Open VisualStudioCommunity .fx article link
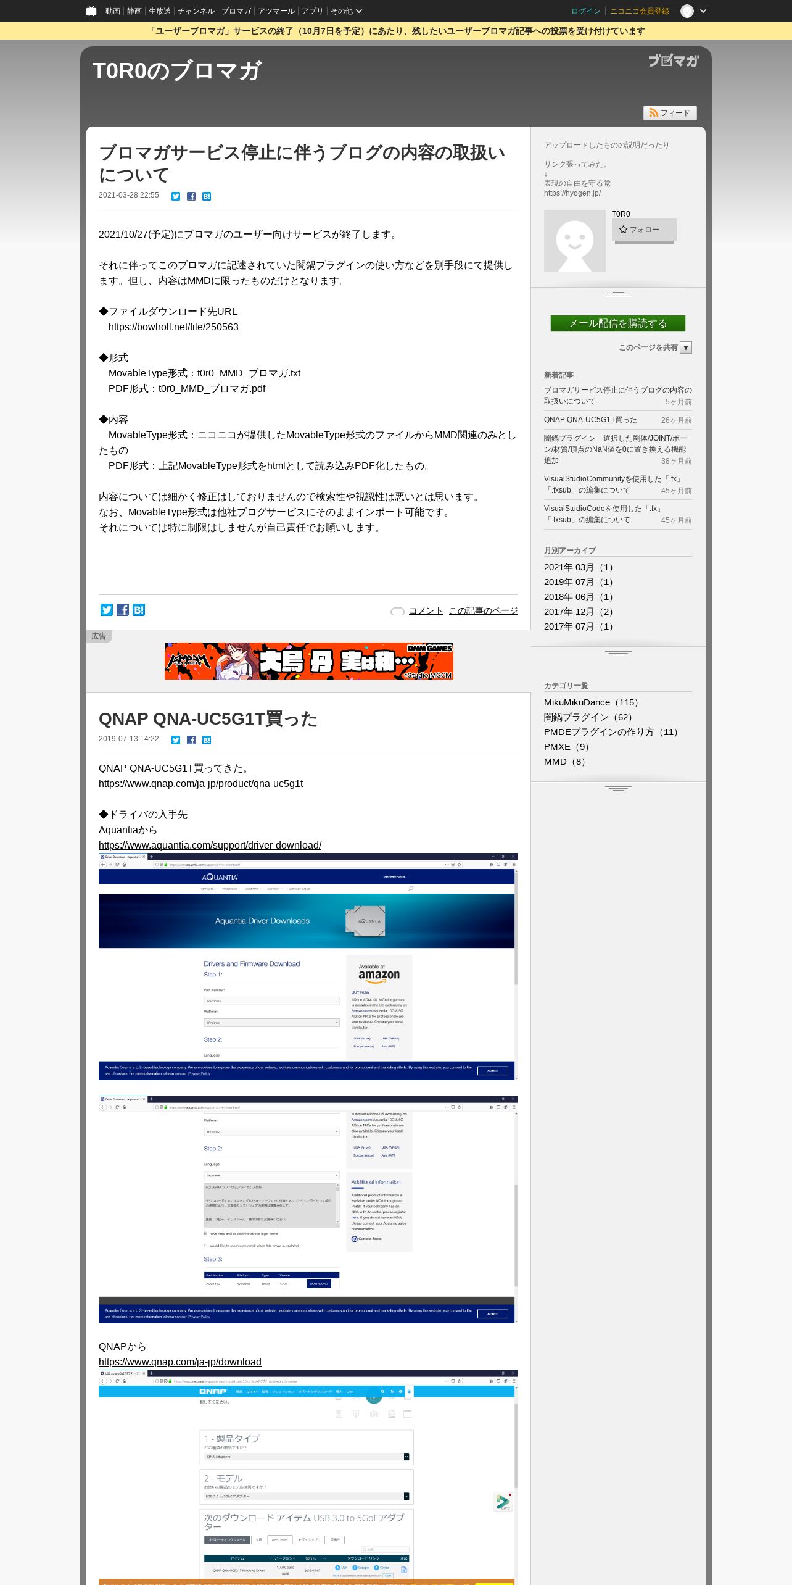This screenshot has width=792, height=1585. tap(613, 485)
